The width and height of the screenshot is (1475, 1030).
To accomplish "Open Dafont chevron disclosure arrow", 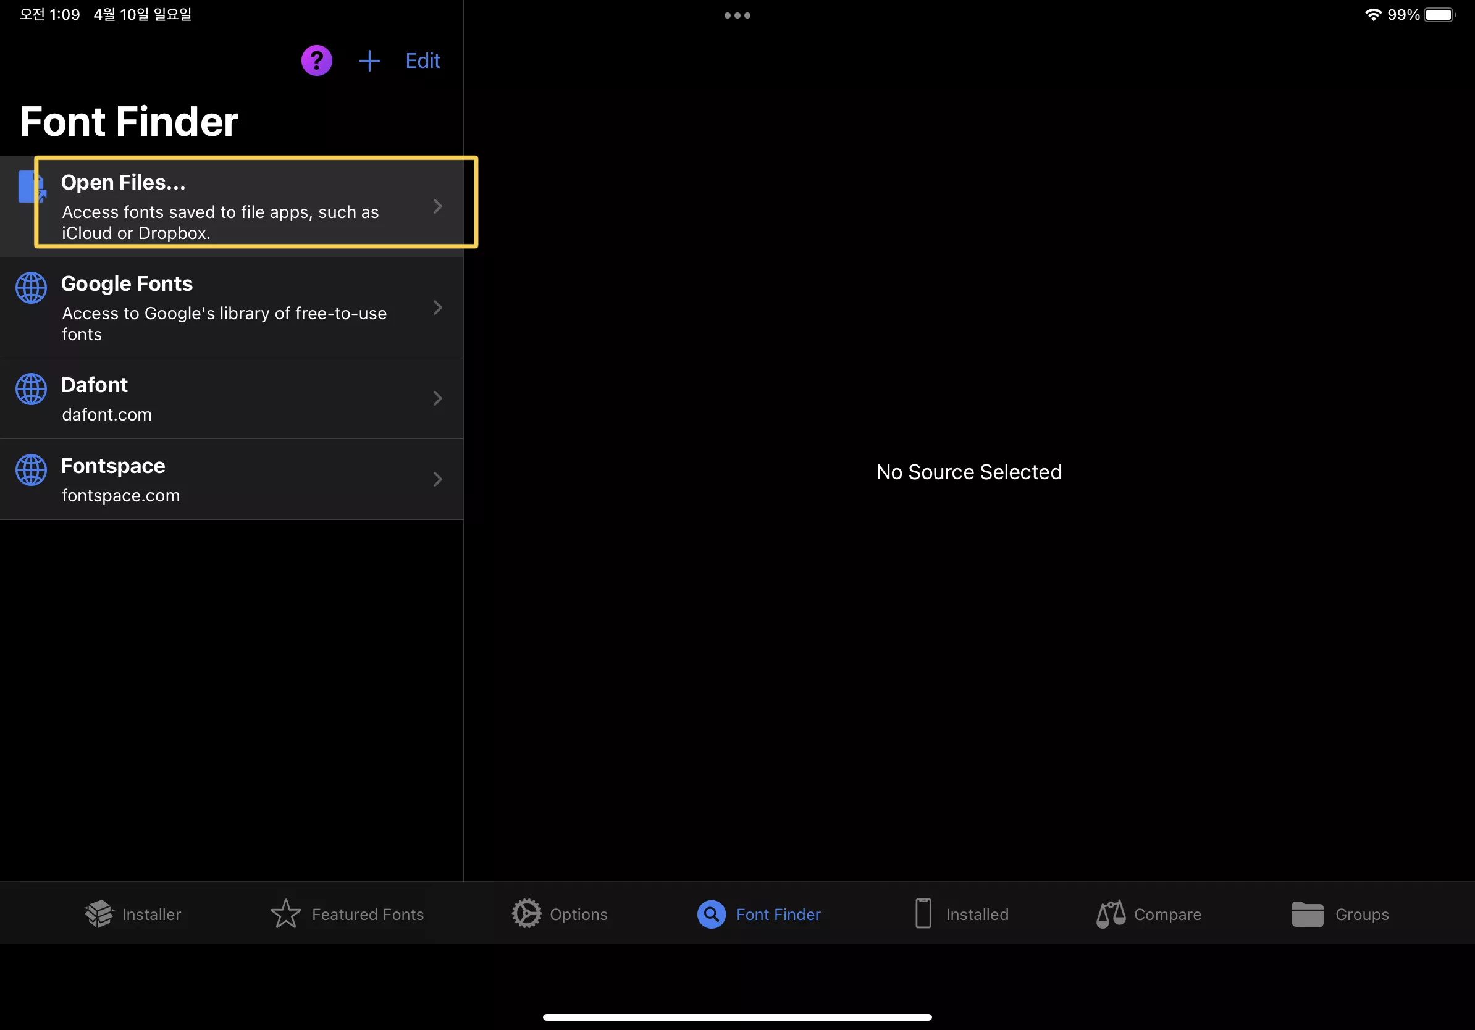I will (x=437, y=398).
